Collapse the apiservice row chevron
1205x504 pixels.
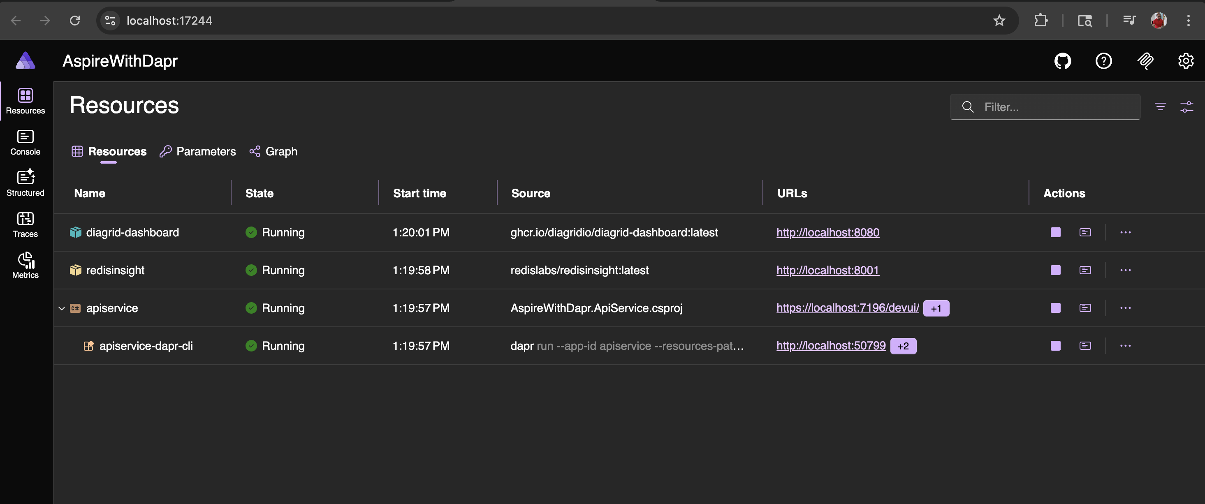(x=61, y=309)
